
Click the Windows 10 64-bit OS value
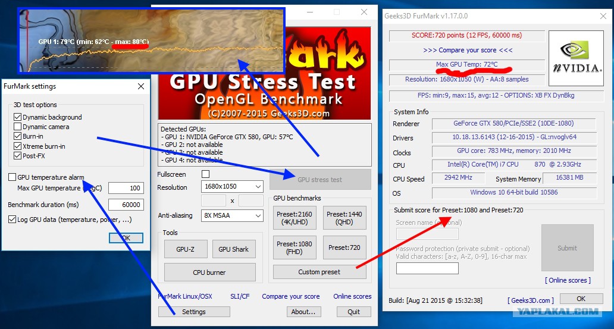(x=514, y=193)
